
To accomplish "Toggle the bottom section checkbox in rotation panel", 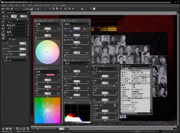I will [x=94, y=105].
